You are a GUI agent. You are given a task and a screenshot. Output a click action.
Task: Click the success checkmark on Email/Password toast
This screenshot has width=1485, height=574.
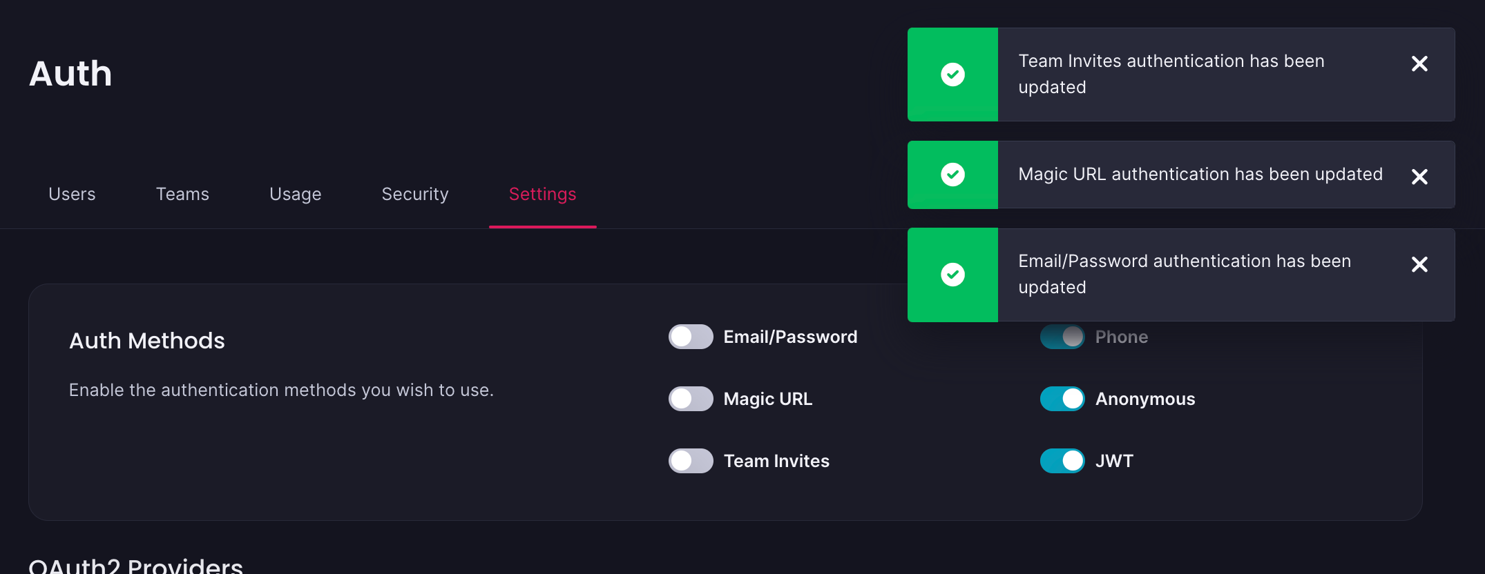pyautogui.click(x=952, y=274)
